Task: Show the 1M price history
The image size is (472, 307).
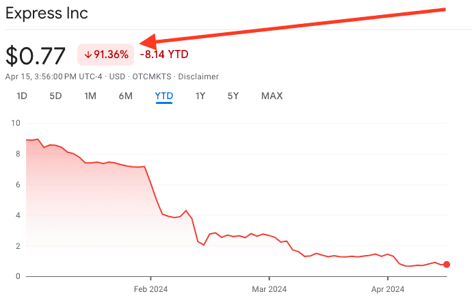Action: 90,96
